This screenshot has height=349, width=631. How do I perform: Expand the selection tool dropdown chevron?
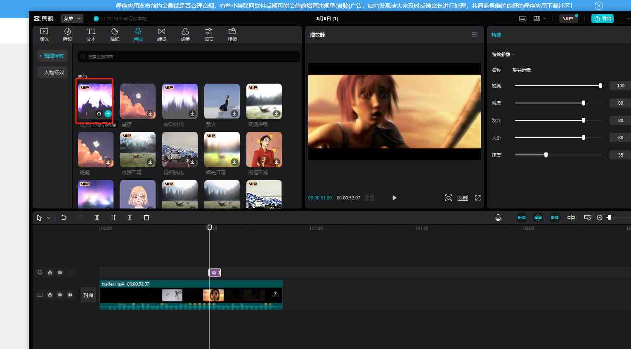click(x=49, y=218)
